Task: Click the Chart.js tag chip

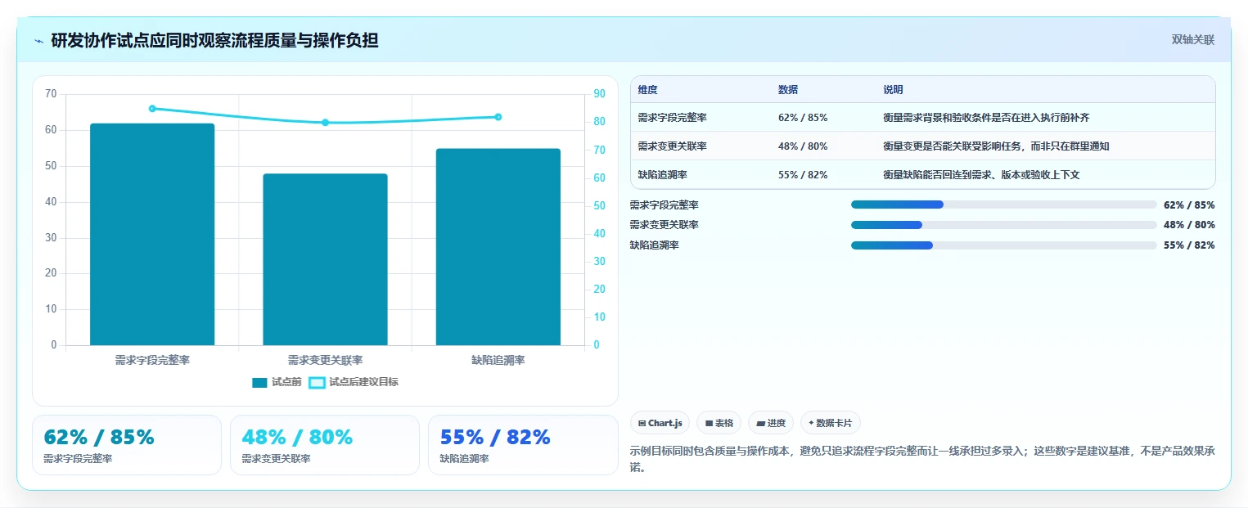Action: tap(660, 423)
